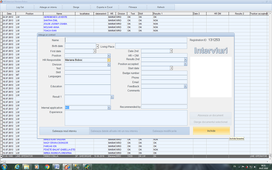
Task: Expand the HR Responsible dropdown
Action: [109, 60]
